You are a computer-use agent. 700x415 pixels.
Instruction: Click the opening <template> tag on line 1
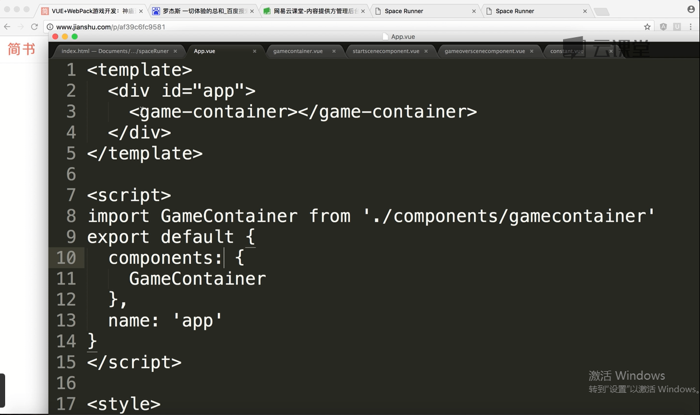click(x=140, y=69)
